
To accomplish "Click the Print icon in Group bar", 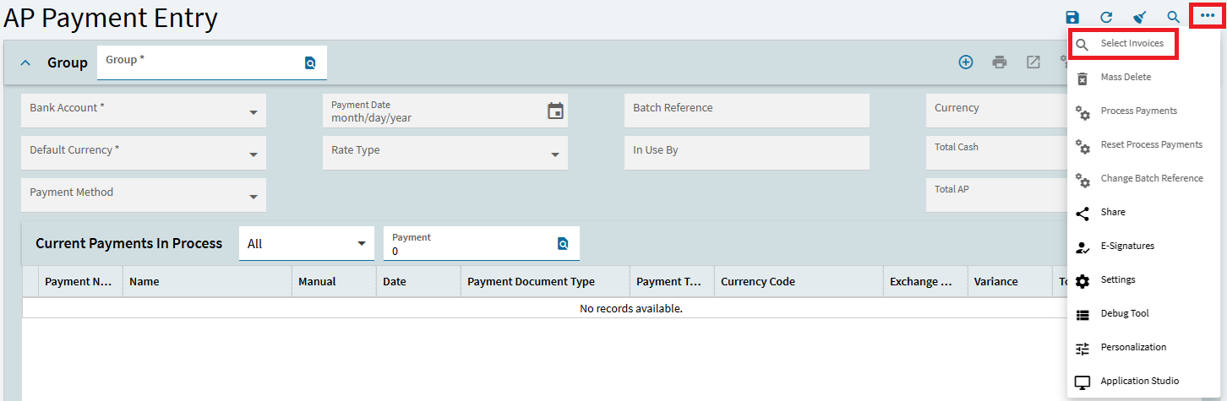I will 1000,62.
